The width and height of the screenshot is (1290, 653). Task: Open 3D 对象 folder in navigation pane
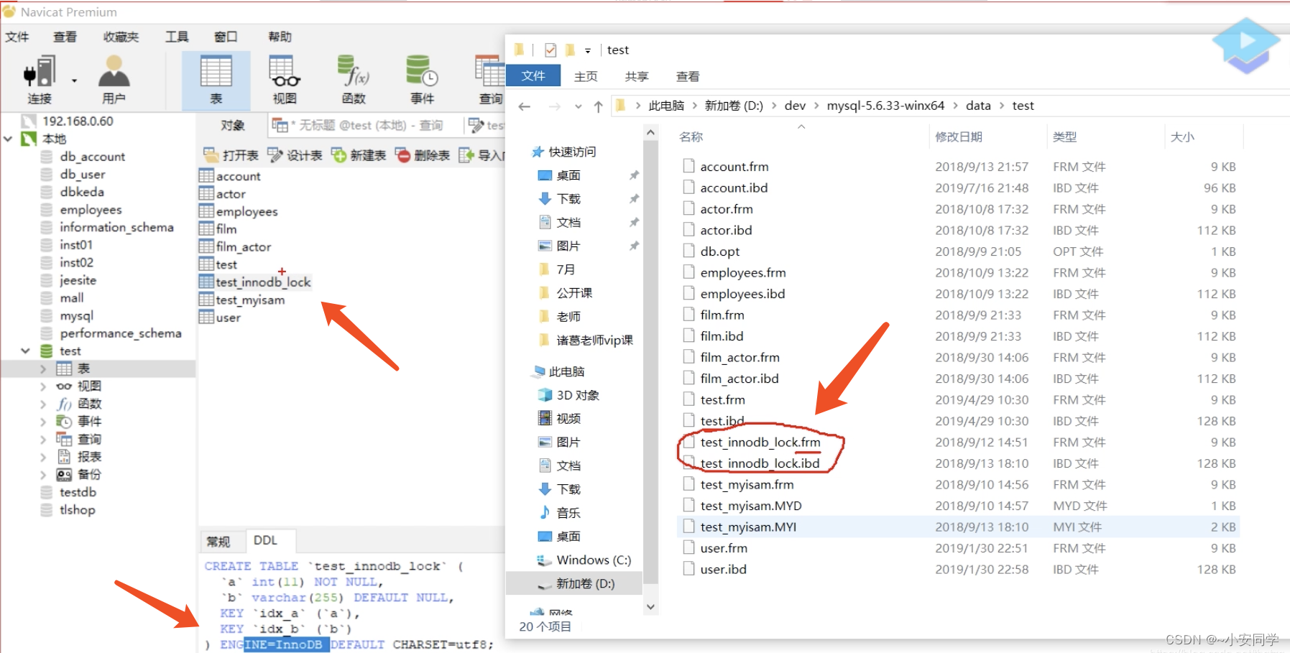[x=578, y=395]
